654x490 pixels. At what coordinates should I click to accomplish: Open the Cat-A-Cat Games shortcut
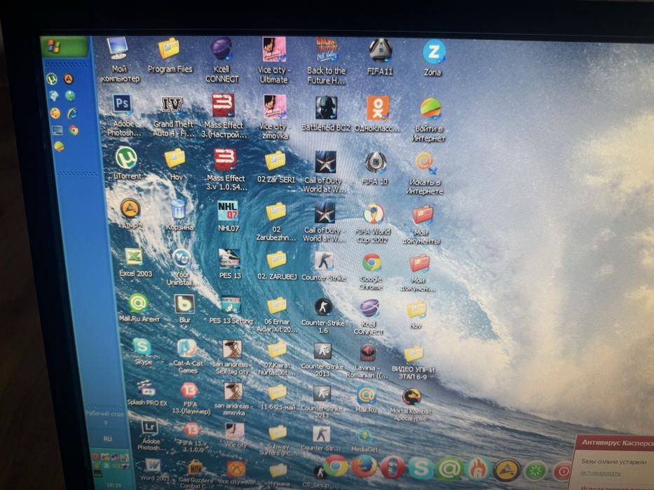click(x=187, y=356)
